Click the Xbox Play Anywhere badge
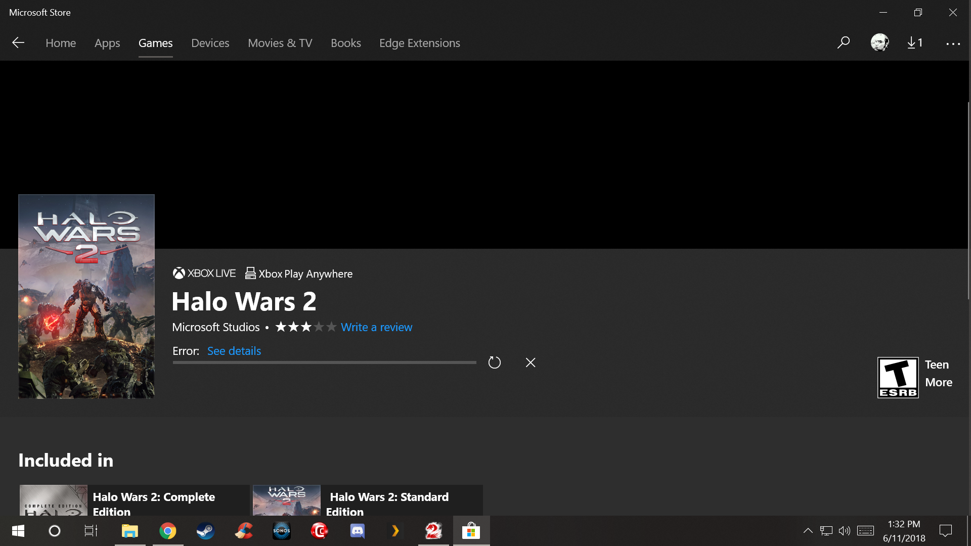This screenshot has height=546, width=971. click(x=299, y=274)
